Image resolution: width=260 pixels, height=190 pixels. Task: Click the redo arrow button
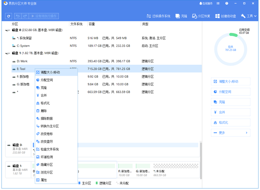pos(25,16)
